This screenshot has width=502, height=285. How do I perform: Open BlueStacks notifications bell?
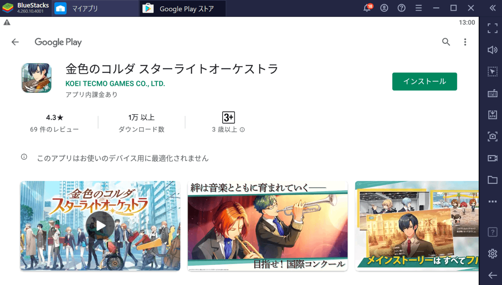(x=367, y=8)
